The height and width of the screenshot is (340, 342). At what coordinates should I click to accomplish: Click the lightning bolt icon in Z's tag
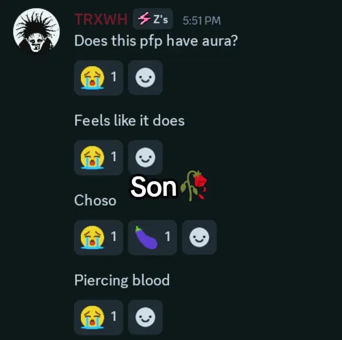(144, 19)
